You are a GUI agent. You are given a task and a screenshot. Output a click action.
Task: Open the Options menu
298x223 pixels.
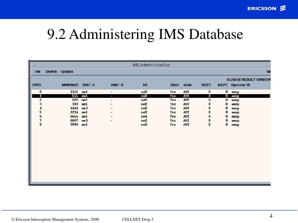tap(67, 71)
